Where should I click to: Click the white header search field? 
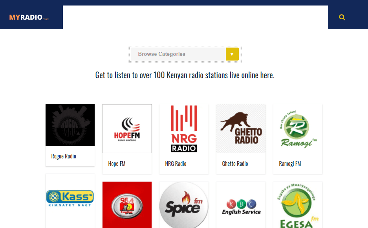[195, 17]
